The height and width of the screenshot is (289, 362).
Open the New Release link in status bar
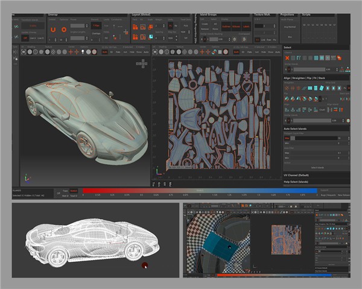344,195
